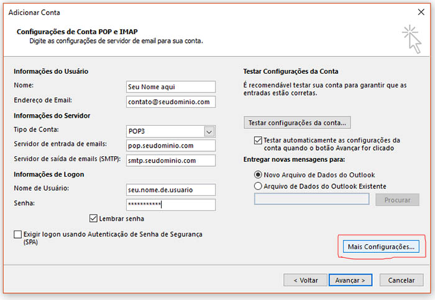
Task: Enable Exigir logon usando SPA checkbox
Action: pyautogui.click(x=18, y=234)
